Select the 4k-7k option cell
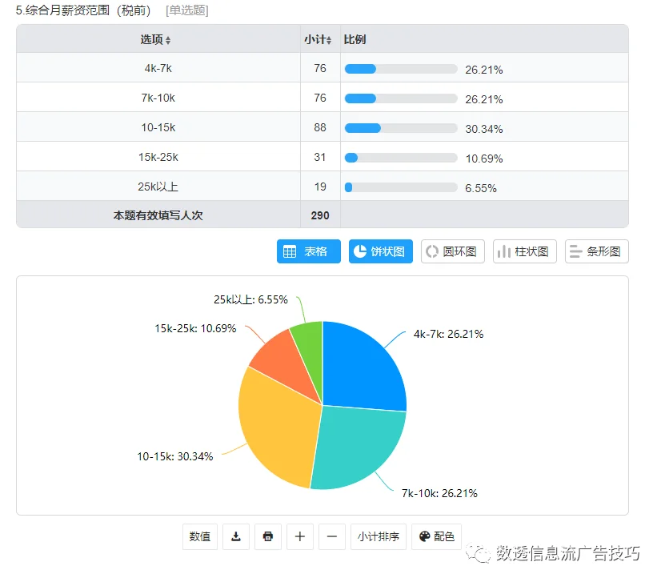Screen dimensions: 661x582 tap(158, 68)
